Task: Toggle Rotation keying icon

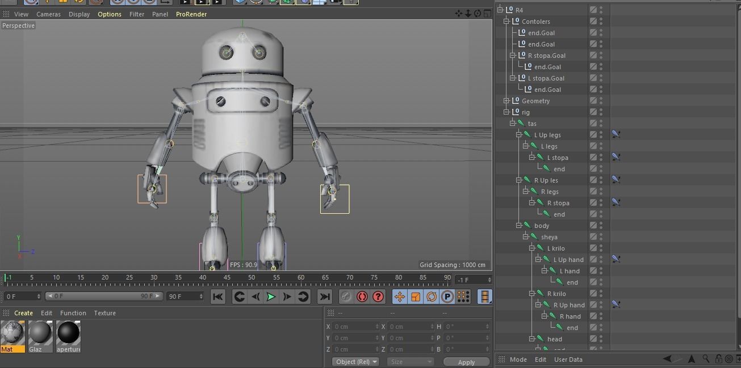Action: (432, 297)
